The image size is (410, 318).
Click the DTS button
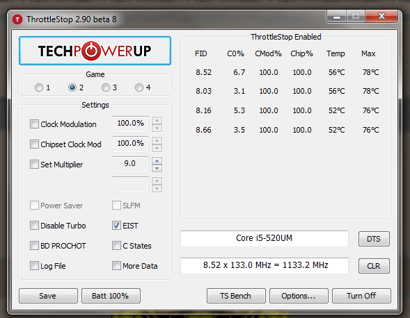(374, 239)
